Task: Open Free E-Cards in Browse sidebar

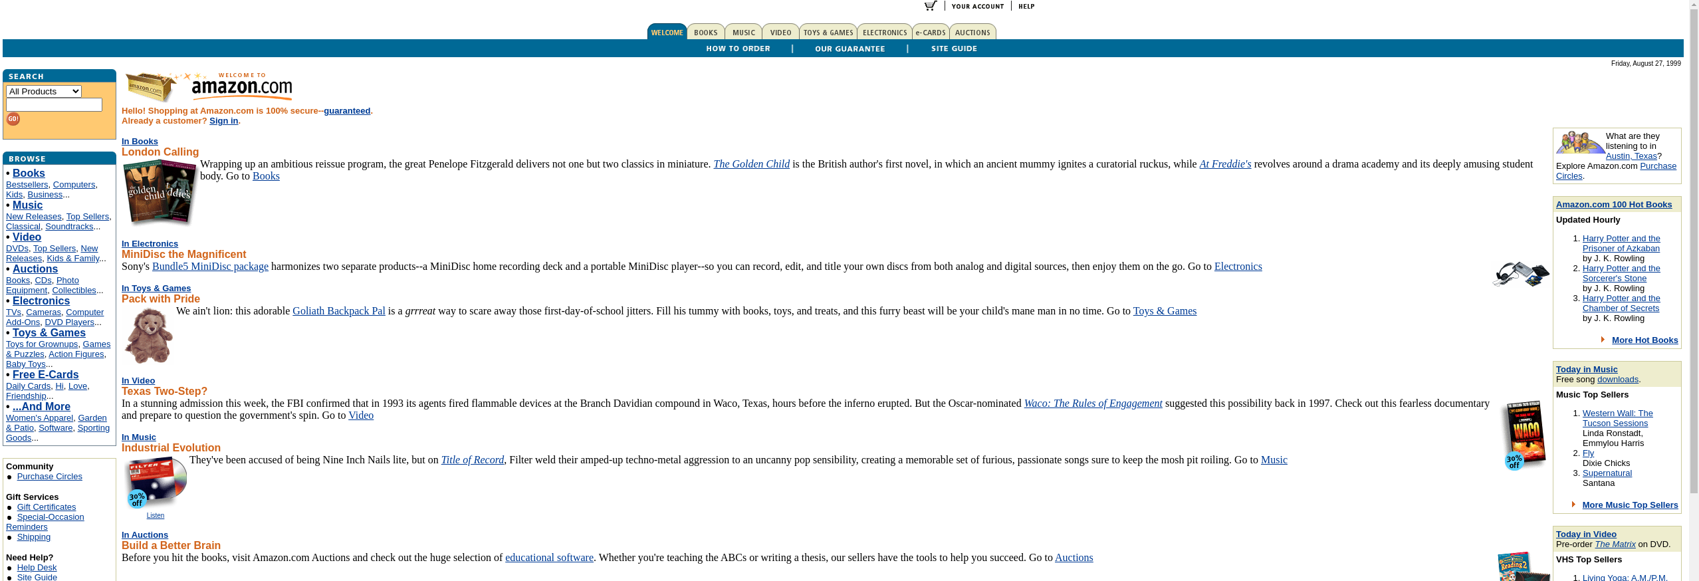Action: 45,375
